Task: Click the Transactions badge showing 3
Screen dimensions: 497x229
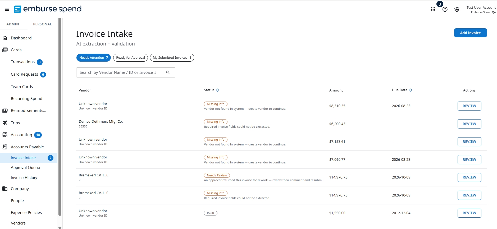Action: click(x=40, y=62)
